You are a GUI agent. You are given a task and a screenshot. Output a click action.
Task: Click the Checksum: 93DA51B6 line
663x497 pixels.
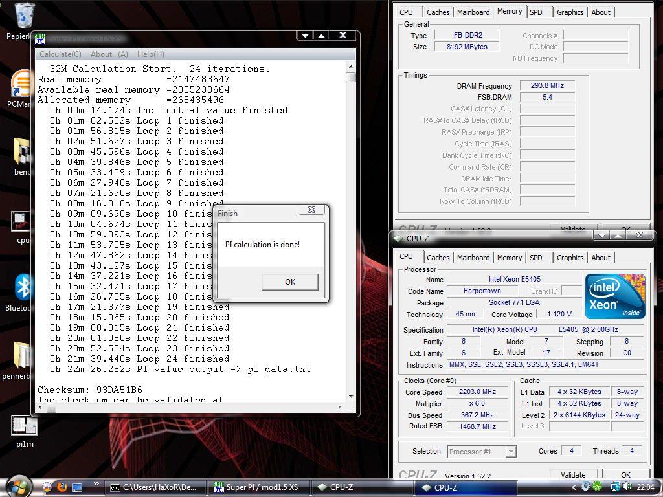[90, 390]
